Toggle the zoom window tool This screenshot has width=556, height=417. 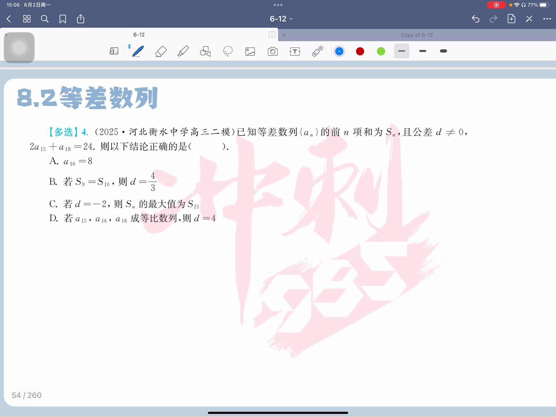coord(114,51)
